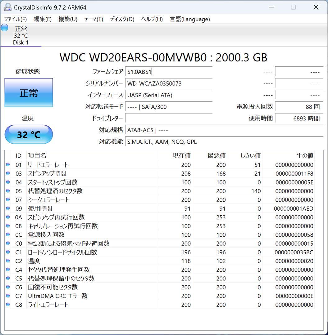Click the status icon beside 電源投入回数 row

pyautogui.click(x=8, y=235)
